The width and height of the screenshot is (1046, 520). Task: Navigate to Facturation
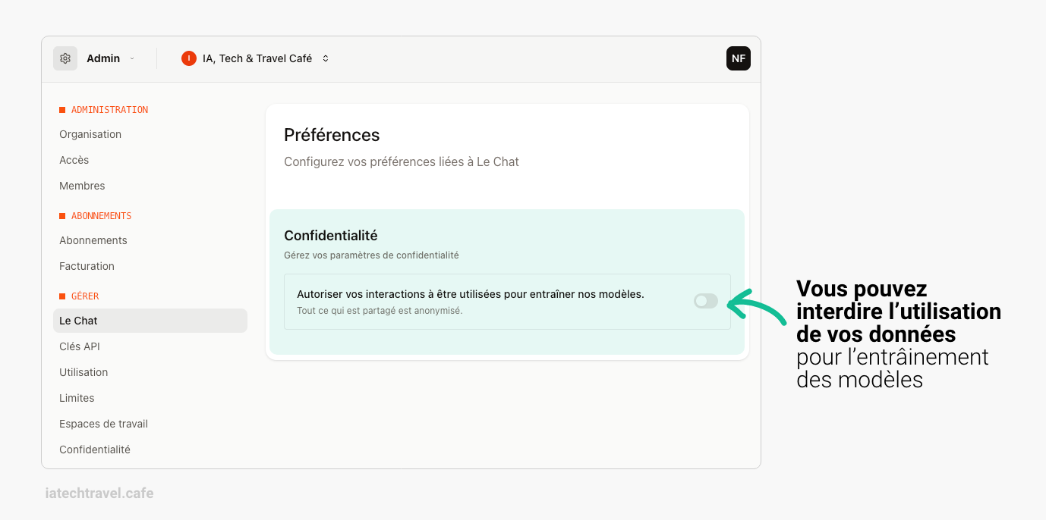87,266
